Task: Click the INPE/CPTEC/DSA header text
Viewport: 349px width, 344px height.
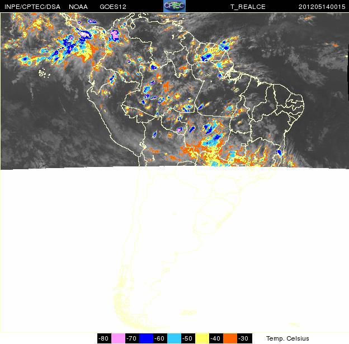Action: pos(32,7)
